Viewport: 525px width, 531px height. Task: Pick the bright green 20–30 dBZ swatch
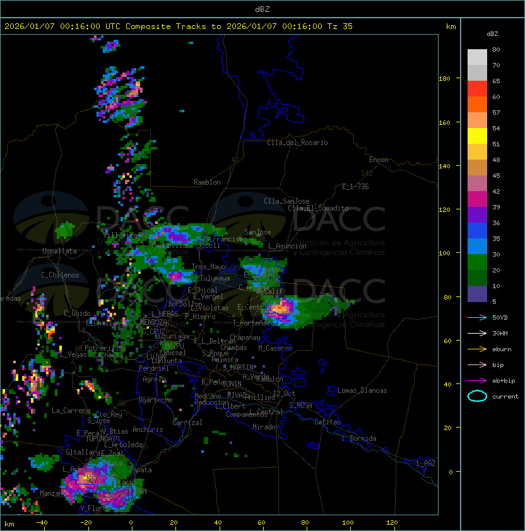coord(477,262)
